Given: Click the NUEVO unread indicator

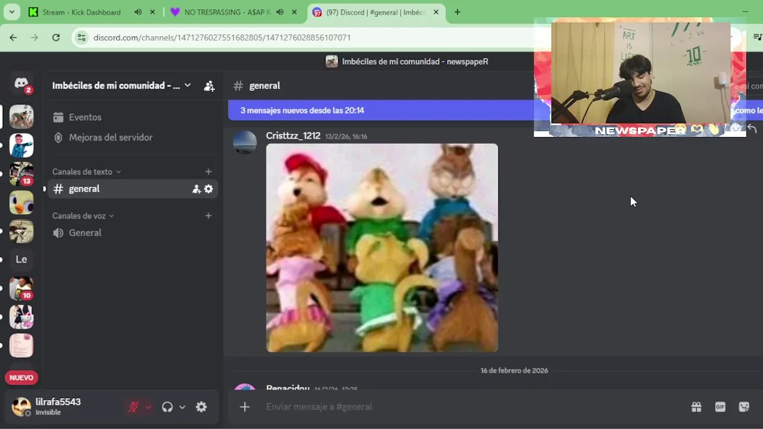Looking at the screenshot, I should pos(21,378).
